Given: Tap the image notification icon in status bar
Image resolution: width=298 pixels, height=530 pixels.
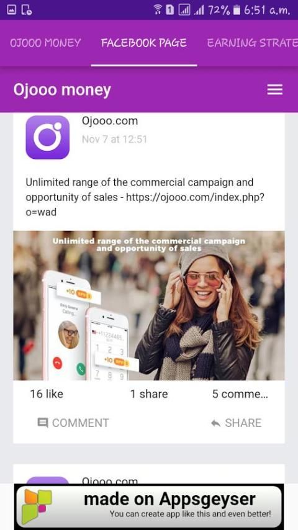Looking at the screenshot, I should coord(11,10).
